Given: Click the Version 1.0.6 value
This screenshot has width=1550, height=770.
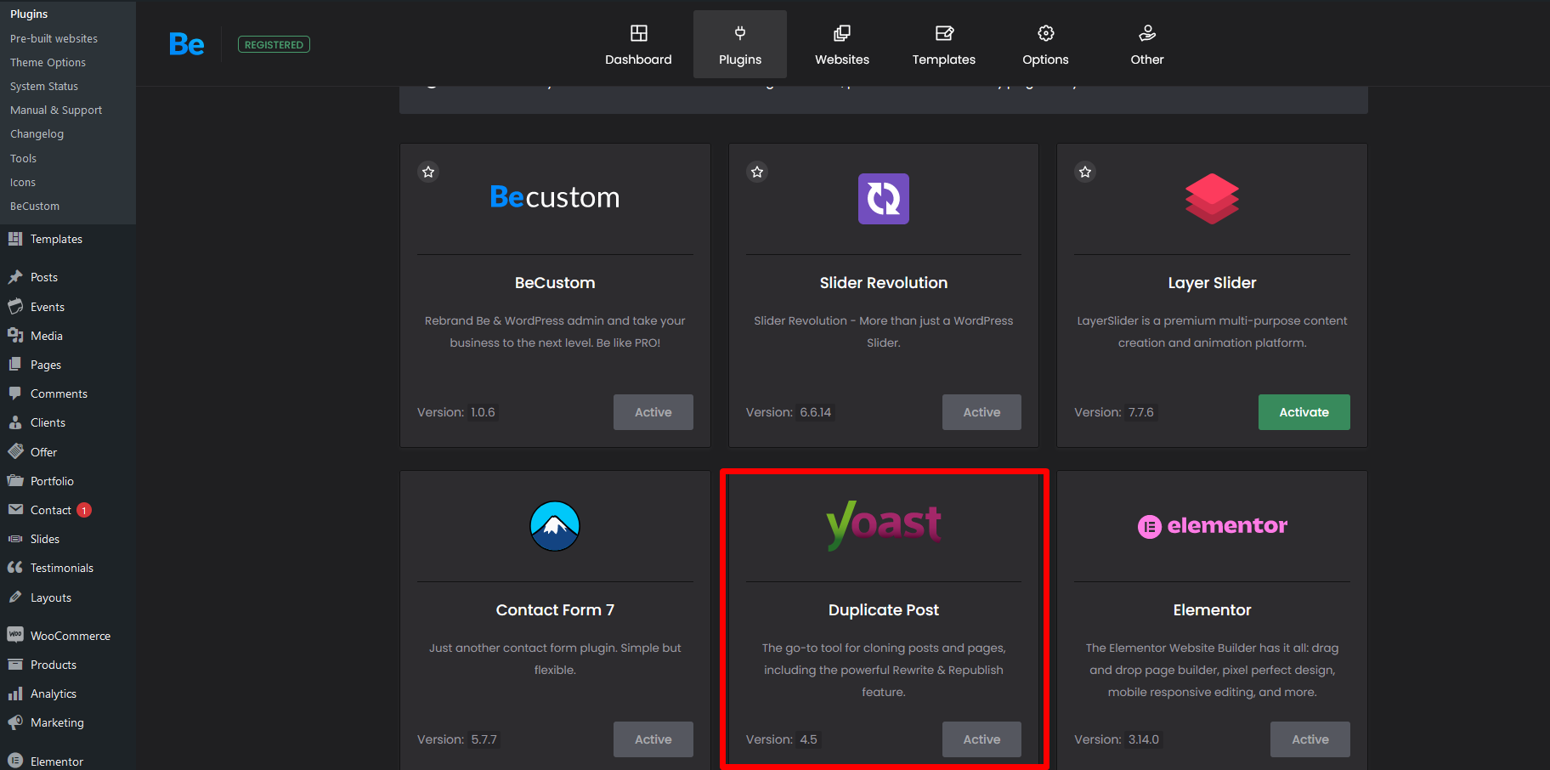Looking at the screenshot, I should pyautogui.click(x=483, y=412).
